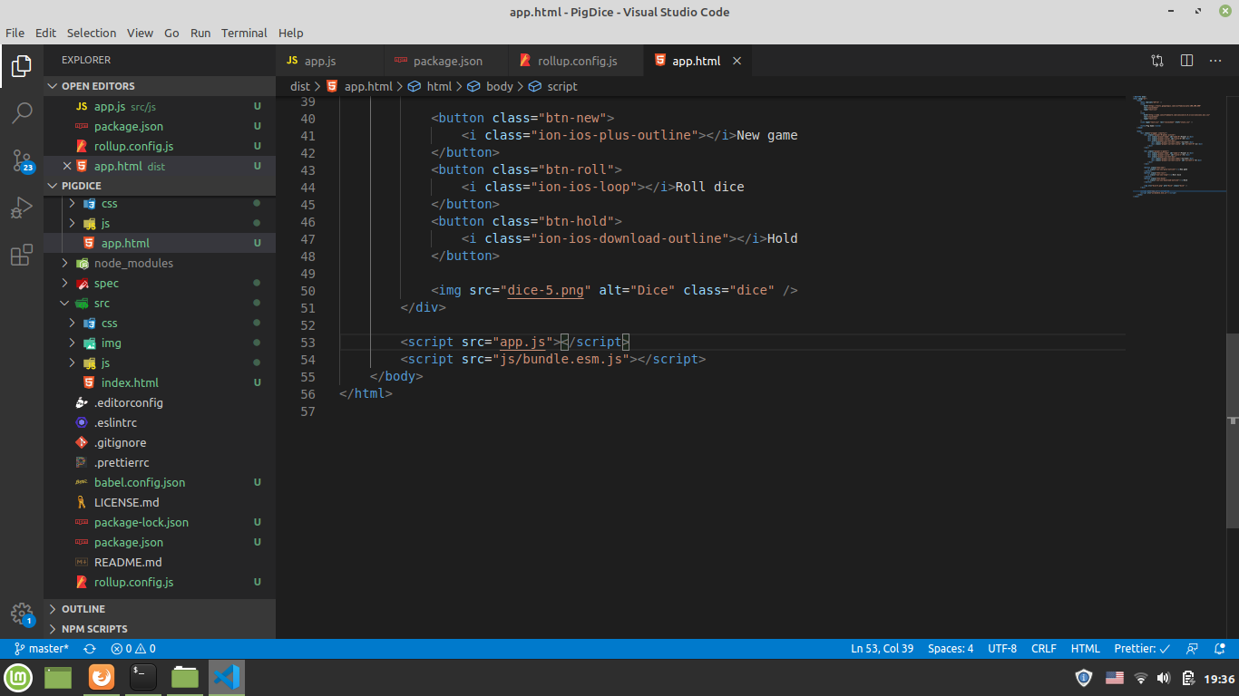The width and height of the screenshot is (1239, 696).
Task: Switch to the package.json editor tab
Action: coord(447,61)
